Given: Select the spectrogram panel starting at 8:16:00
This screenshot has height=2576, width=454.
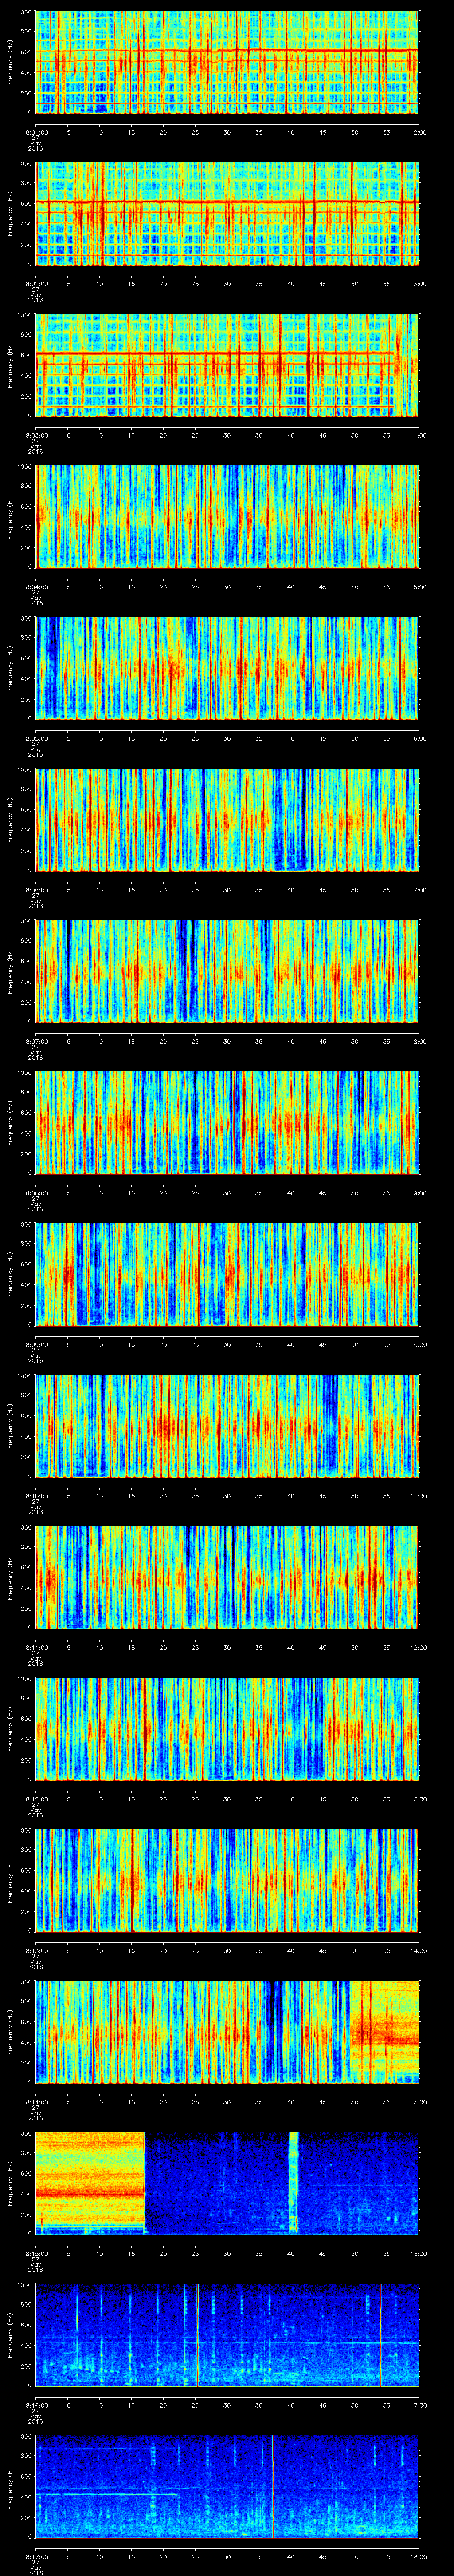Looking at the screenshot, I should tap(227, 2335).
